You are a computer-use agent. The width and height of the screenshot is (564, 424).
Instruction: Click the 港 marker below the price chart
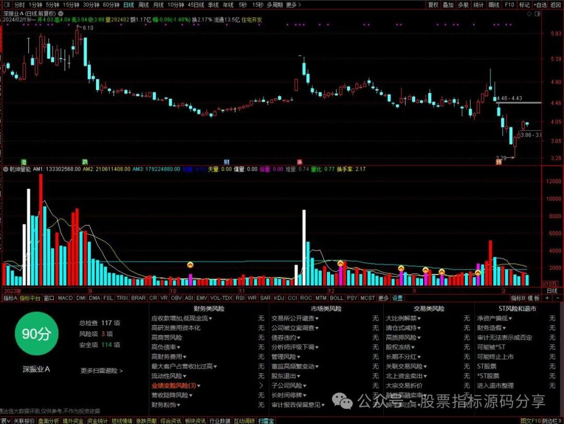coord(23,162)
